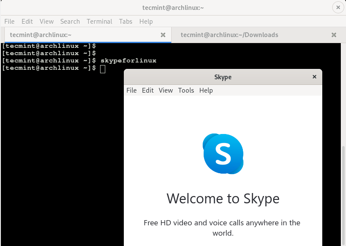Close the Skype window
346x246 pixels.
click(x=315, y=77)
